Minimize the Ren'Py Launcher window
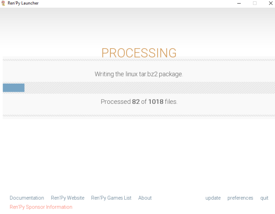 click(239, 3)
